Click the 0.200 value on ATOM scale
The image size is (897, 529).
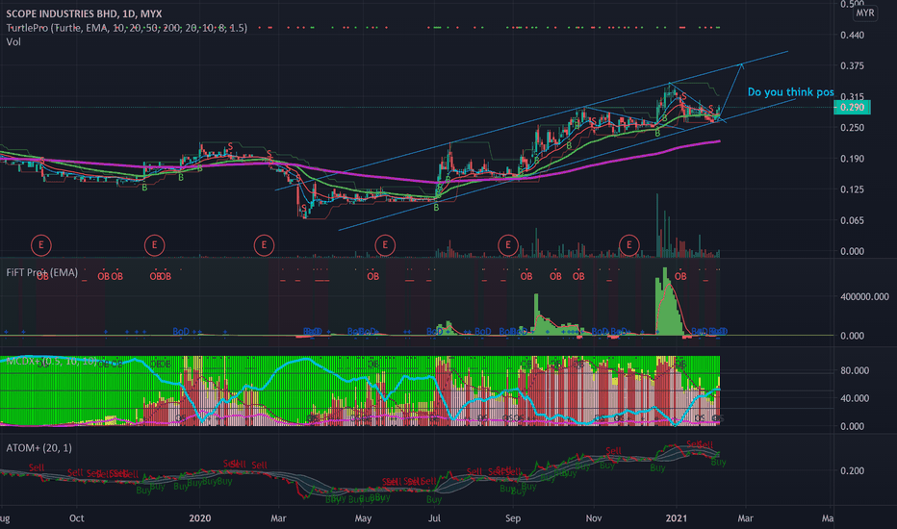coord(853,471)
